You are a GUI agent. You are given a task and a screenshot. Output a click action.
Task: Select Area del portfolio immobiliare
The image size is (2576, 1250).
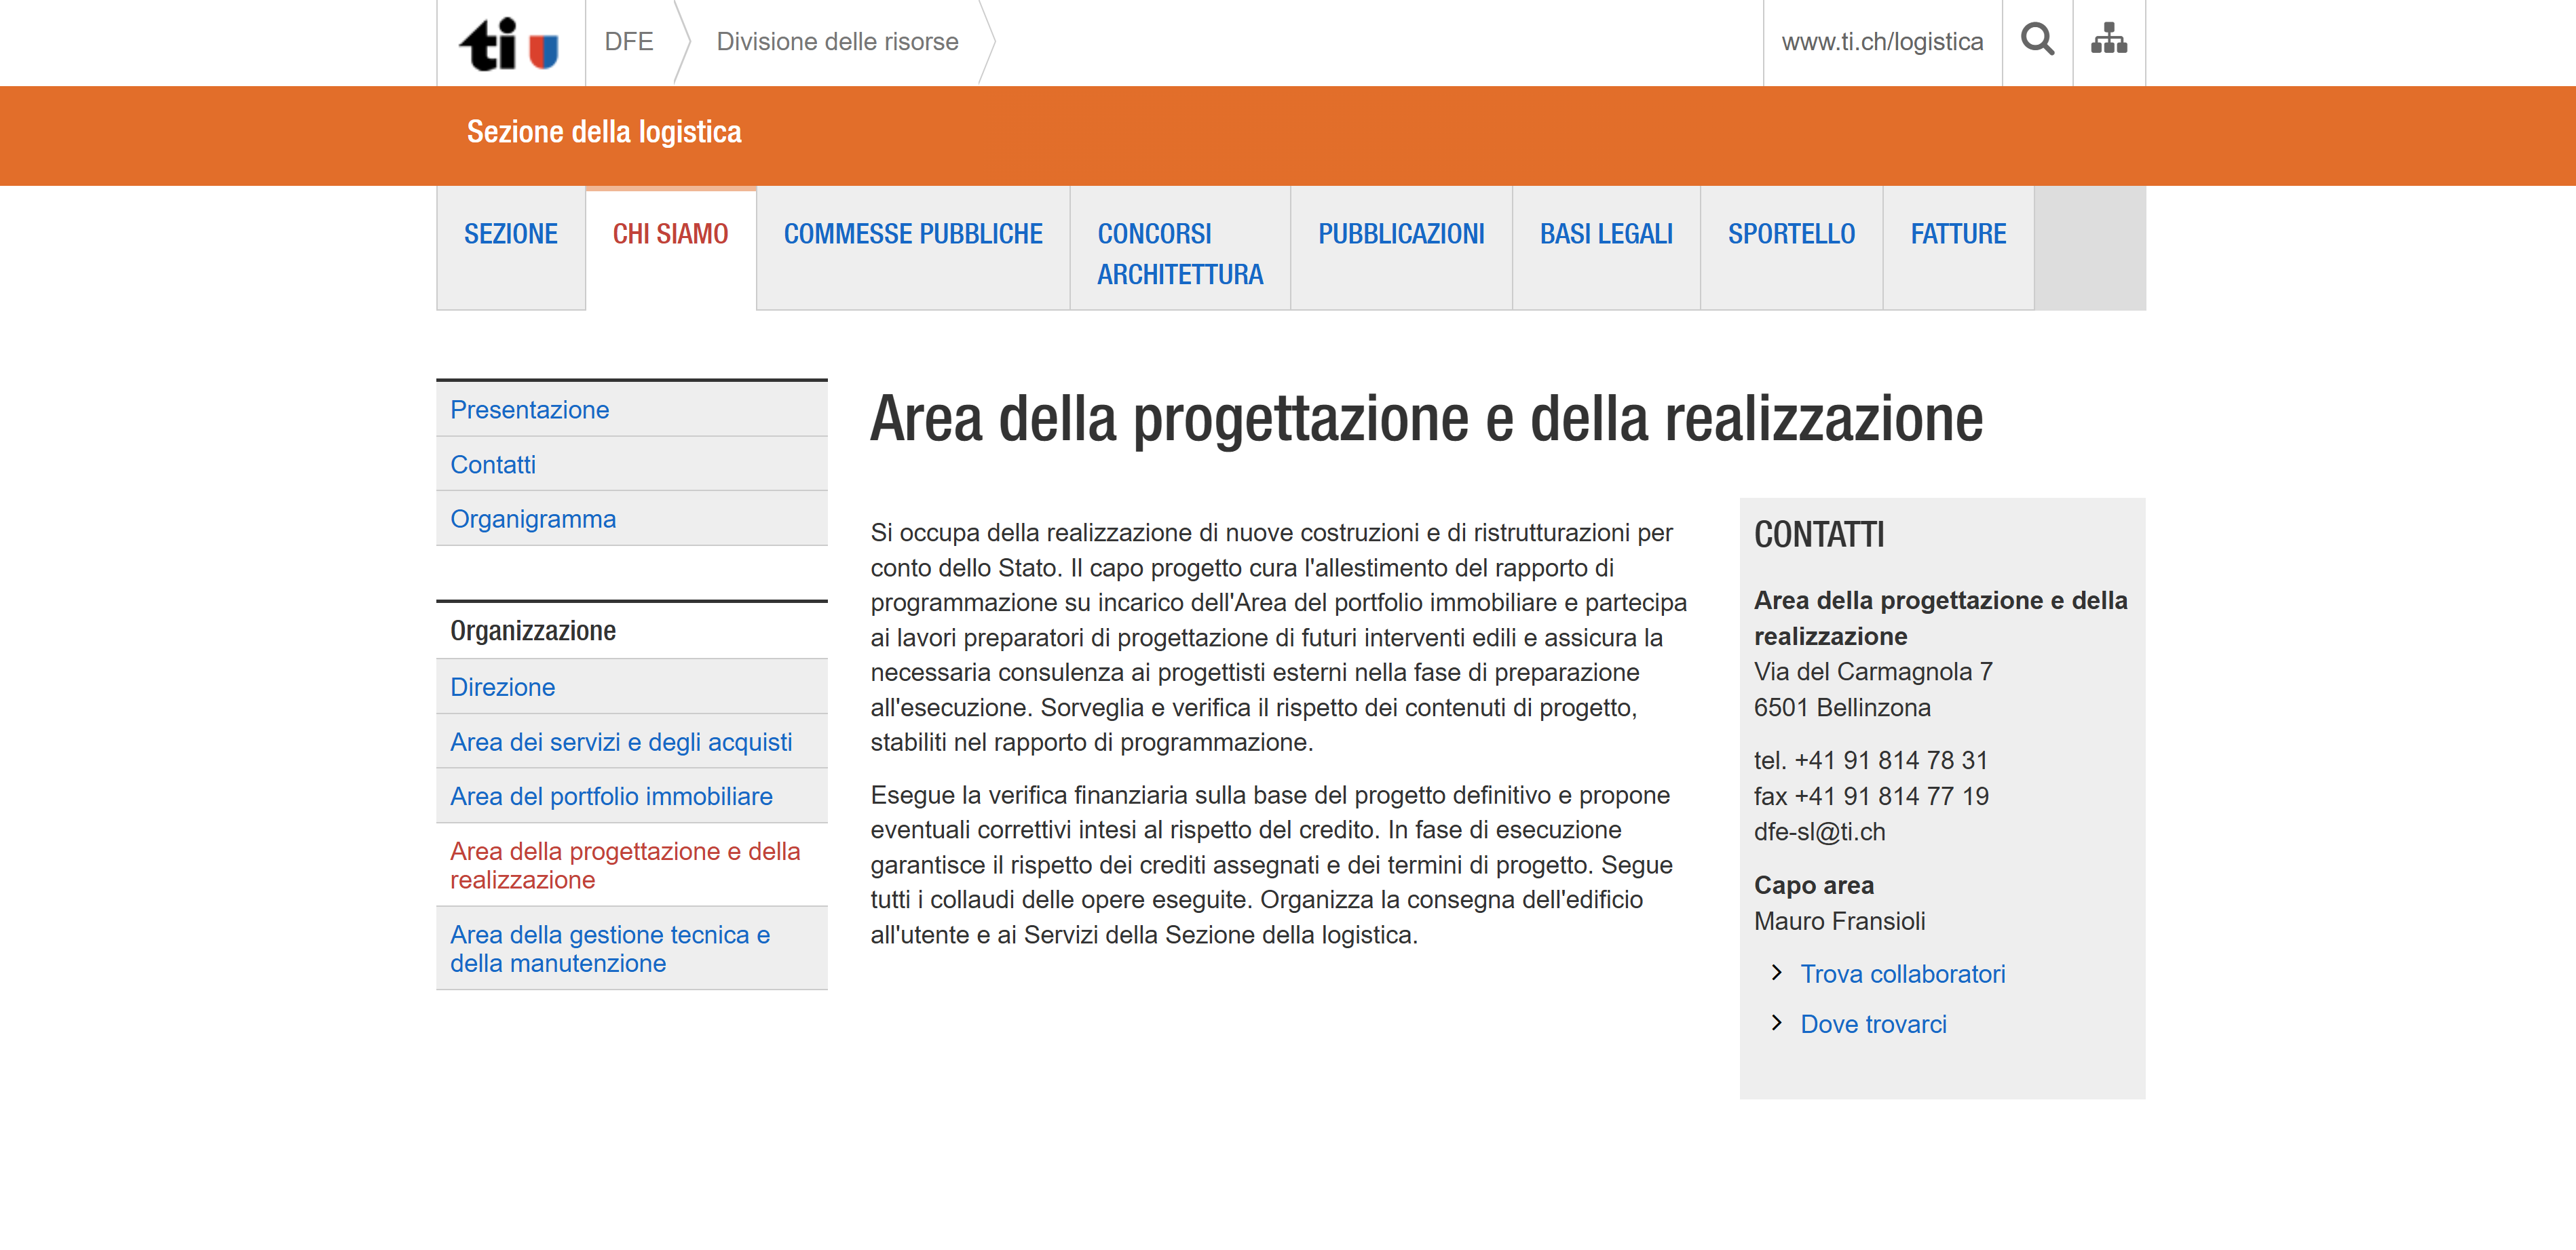tap(610, 796)
